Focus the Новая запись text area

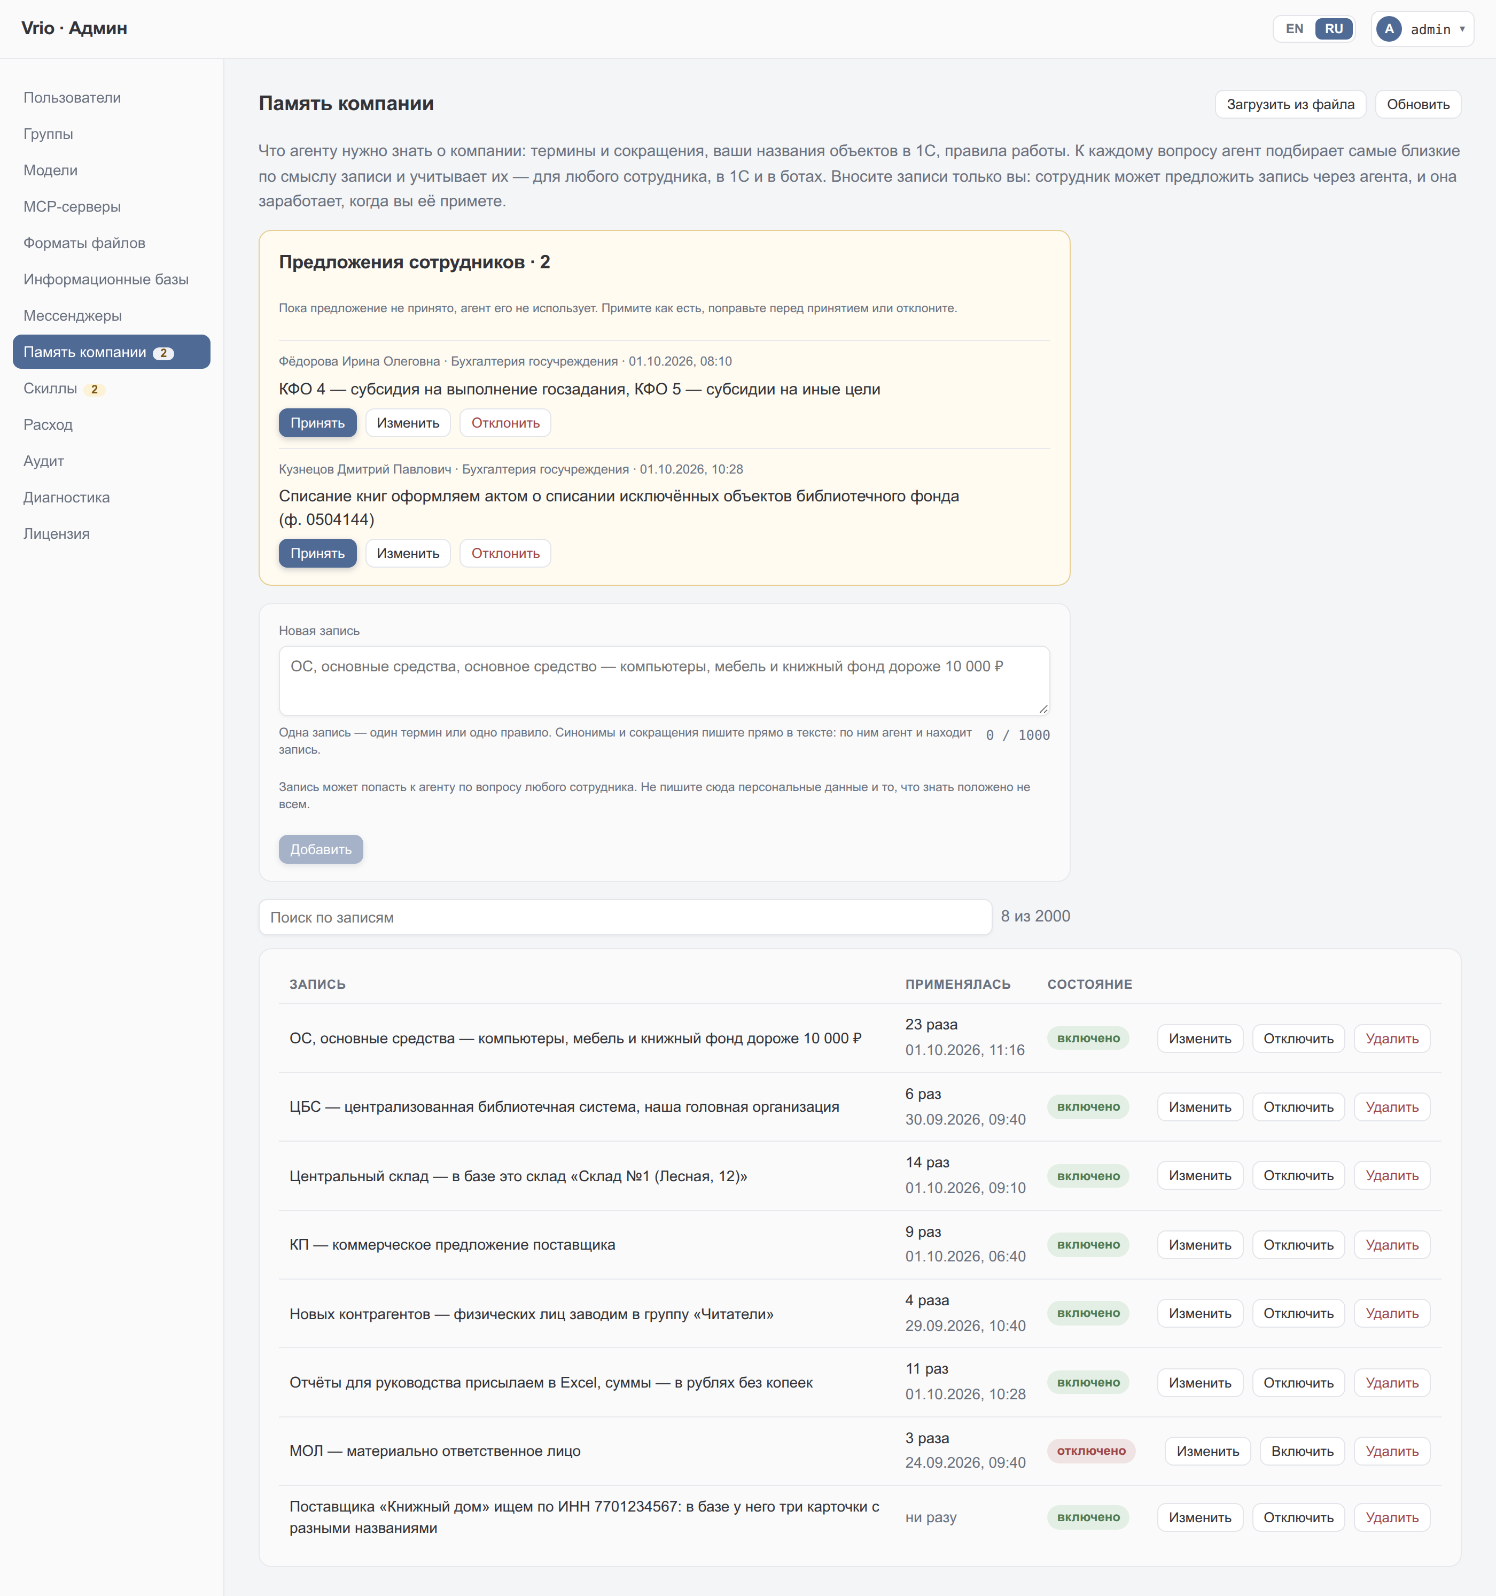pos(664,681)
